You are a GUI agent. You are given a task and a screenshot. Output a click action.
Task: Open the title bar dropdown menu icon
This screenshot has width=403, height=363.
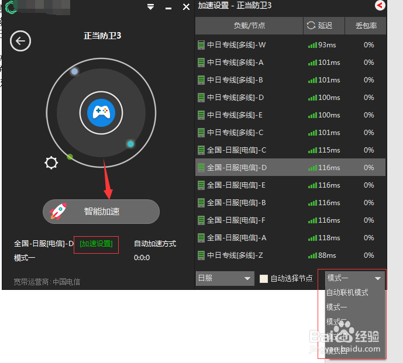click(x=150, y=7)
